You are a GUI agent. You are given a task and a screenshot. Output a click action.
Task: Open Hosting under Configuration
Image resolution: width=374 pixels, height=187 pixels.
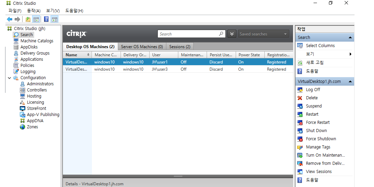click(34, 96)
